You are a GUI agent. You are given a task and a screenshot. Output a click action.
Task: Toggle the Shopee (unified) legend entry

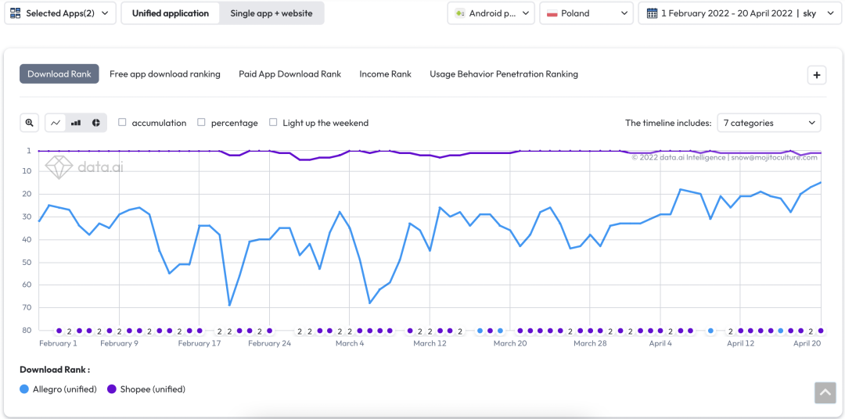[x=146, y=389]
